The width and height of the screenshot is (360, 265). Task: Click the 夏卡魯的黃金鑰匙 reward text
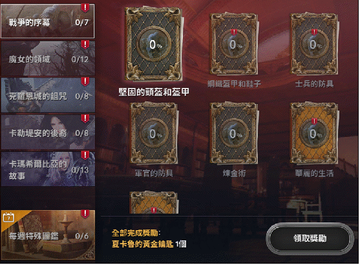point(143,244)
